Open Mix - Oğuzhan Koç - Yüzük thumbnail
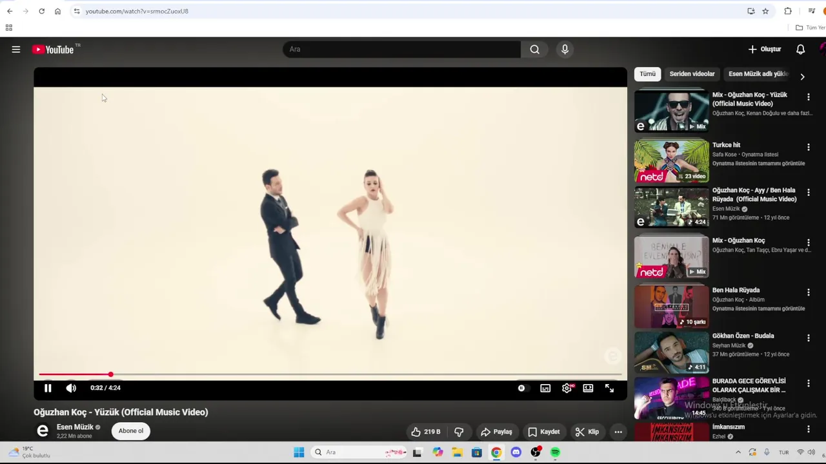Viewport: 826px width, 464px height. point(671,111)
